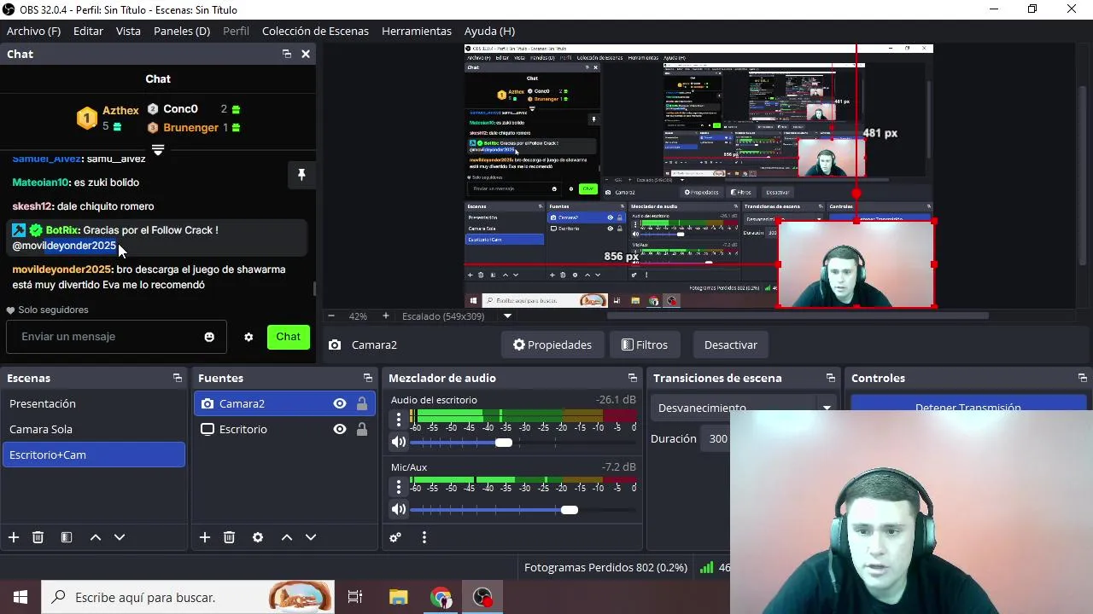Open emoji picker in chat message box

click(x=209, y=337)
